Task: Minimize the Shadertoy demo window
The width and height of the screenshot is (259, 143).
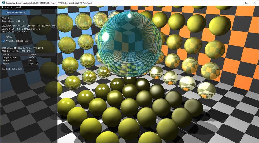Action: coord(239,3)
